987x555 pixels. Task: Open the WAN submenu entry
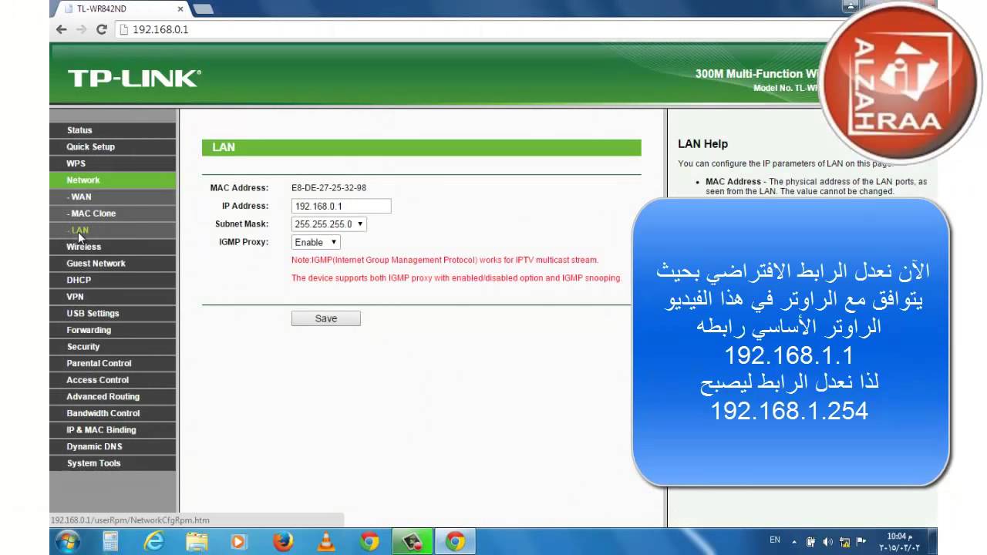[113, 197]
